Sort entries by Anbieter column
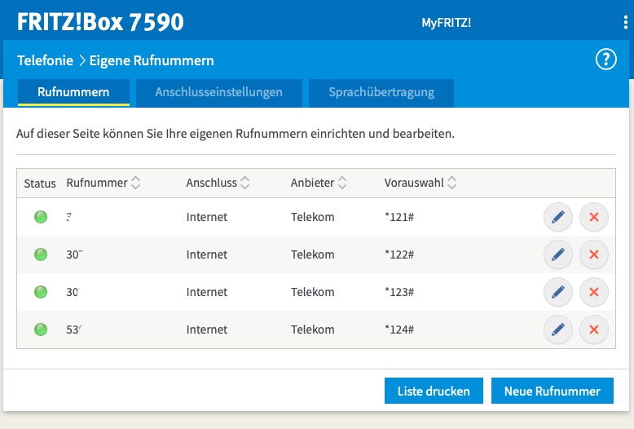Viewport: 634px width, 429px height. [343, 184]
